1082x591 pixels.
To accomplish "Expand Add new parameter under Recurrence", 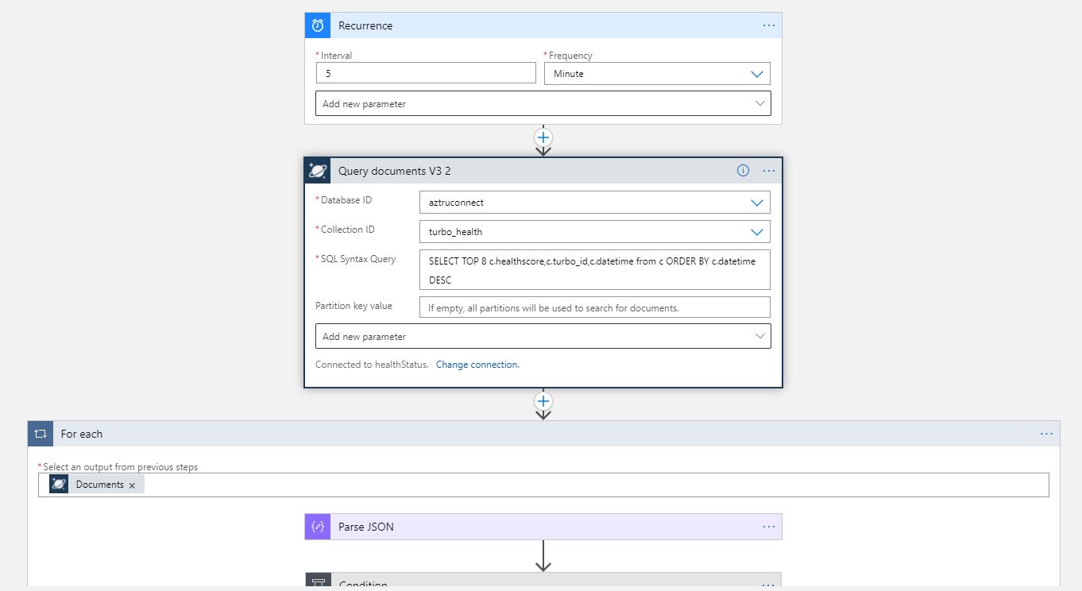I will 543,102.
